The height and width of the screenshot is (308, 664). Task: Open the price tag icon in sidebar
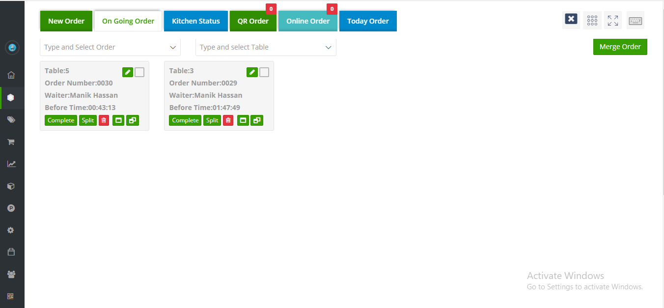(11, 120)
